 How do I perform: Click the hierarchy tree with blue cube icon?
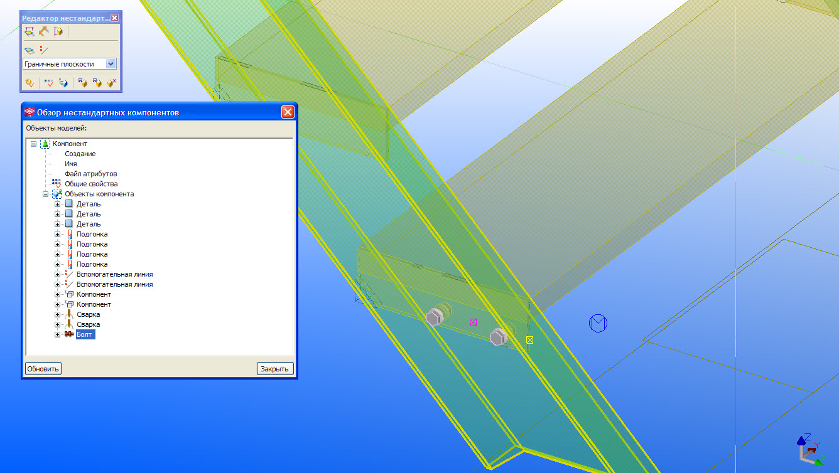pyautogui.click(x=63, y=82)
